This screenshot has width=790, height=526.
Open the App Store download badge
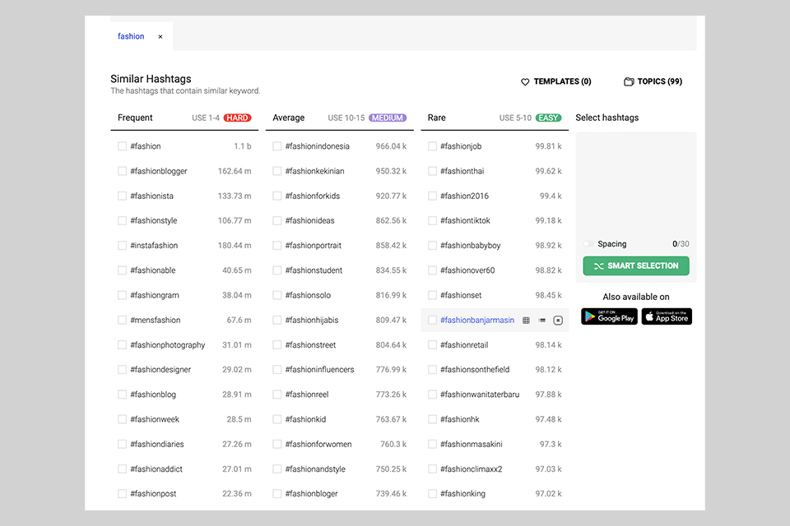[667, 316]
